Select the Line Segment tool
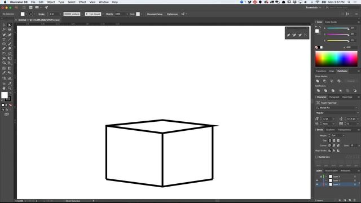361x203 pixels. (x=10, y=39)
